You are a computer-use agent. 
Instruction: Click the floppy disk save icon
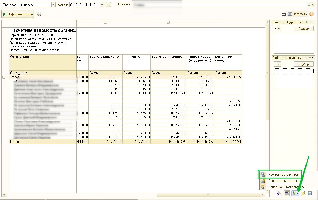point(310,194)
